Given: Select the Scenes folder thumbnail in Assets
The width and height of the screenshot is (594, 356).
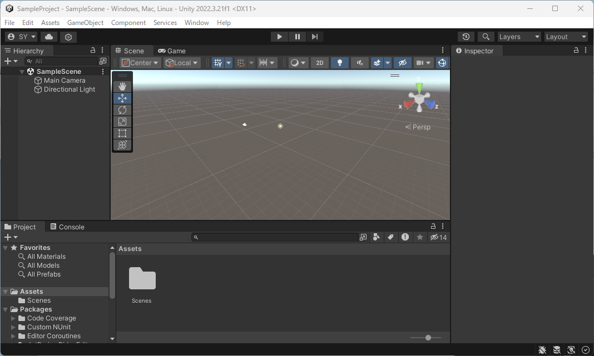Looking at the screenshot, I should tap(142, 279).
